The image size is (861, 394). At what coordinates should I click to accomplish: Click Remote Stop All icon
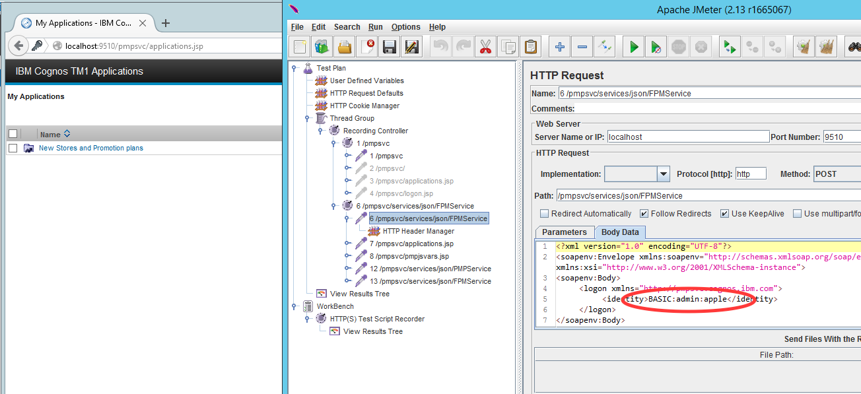(752, 47)
